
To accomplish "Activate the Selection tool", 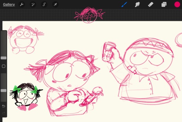I will click(44, 4).
